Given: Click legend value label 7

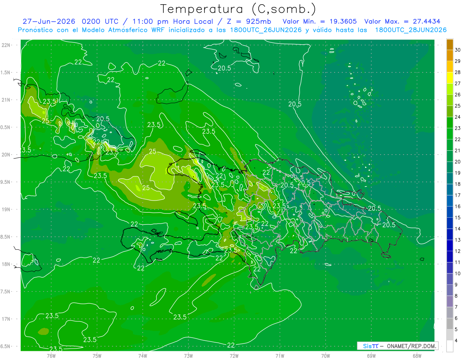Looking at the screenshot, I should [456, 307].
